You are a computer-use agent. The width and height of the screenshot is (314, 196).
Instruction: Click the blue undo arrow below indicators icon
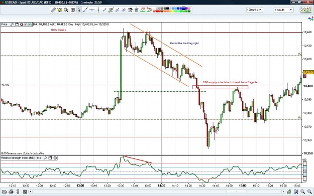pyautogui.click(x=310, y=19)
